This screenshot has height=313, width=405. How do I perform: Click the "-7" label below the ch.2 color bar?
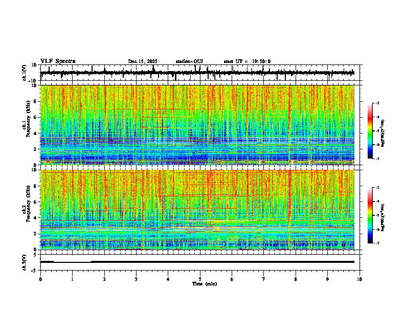tap(377, 243)
